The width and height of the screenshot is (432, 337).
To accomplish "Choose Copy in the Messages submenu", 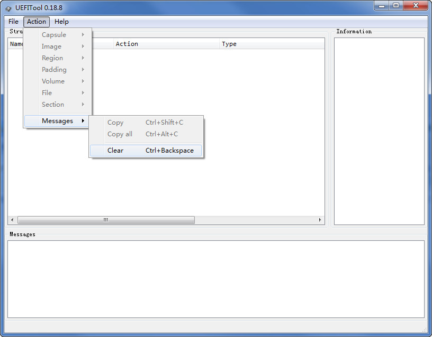I will pos(146,123).
